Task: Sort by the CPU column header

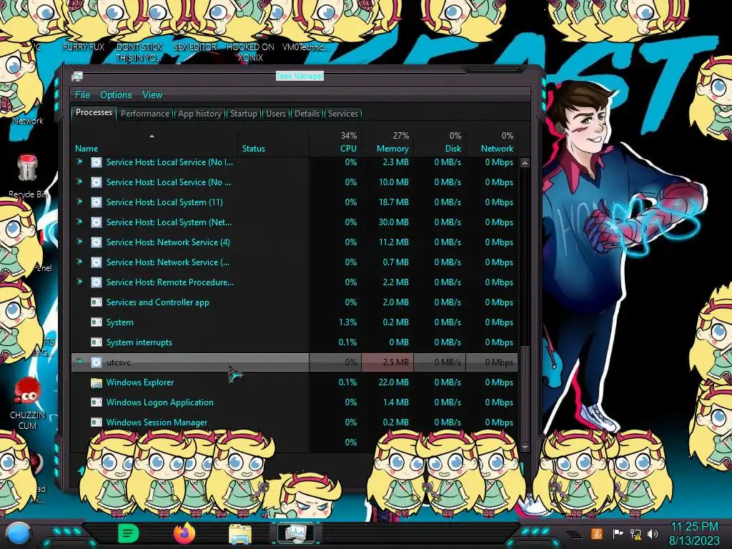Action: (335, 143)
